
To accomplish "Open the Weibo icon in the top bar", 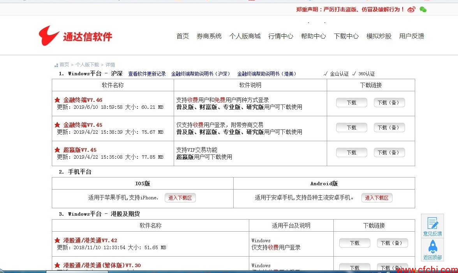I will pyautogui.click(x=411, y=9).
